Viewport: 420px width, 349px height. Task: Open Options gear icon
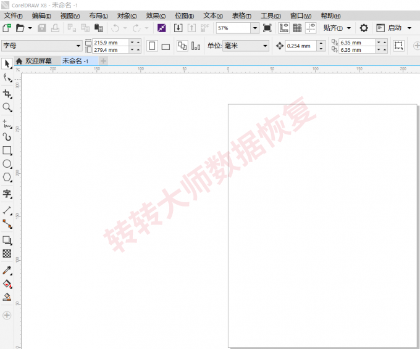pyautogui.click(x=363, y=28)
